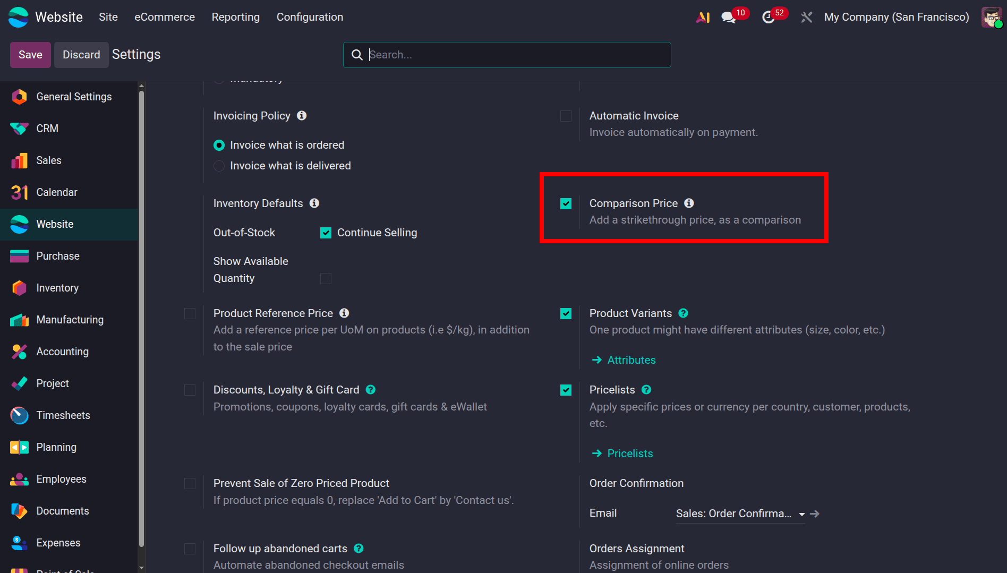This screenshot has height=573, width=1007.
Task: Click the Inventory Defaults info icon
Action: click(x=314, y=203)
